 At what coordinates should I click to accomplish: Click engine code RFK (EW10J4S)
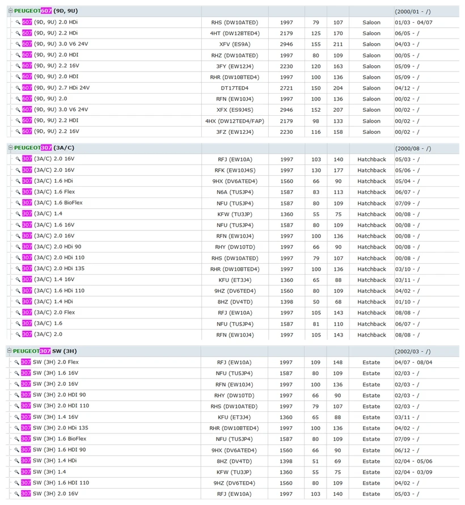click(235, 170)
